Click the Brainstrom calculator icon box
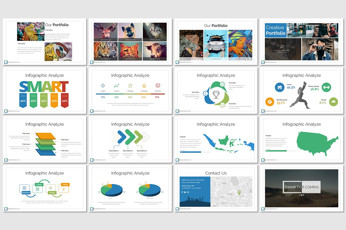The width and height of the screenshot is (346, 230). 25,188
